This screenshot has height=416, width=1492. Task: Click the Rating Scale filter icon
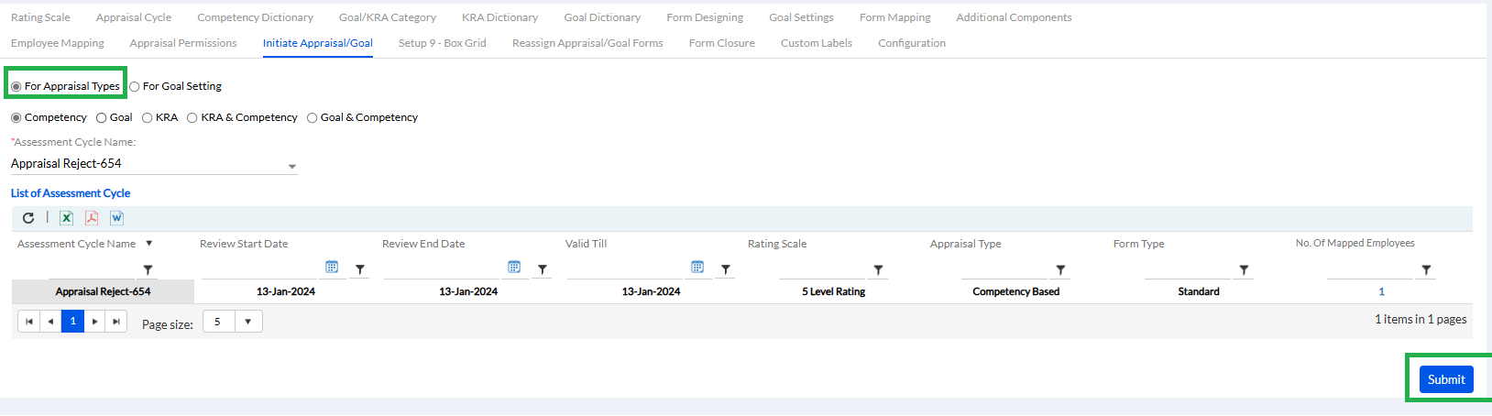pyautogui.click(x=878, y=270)
